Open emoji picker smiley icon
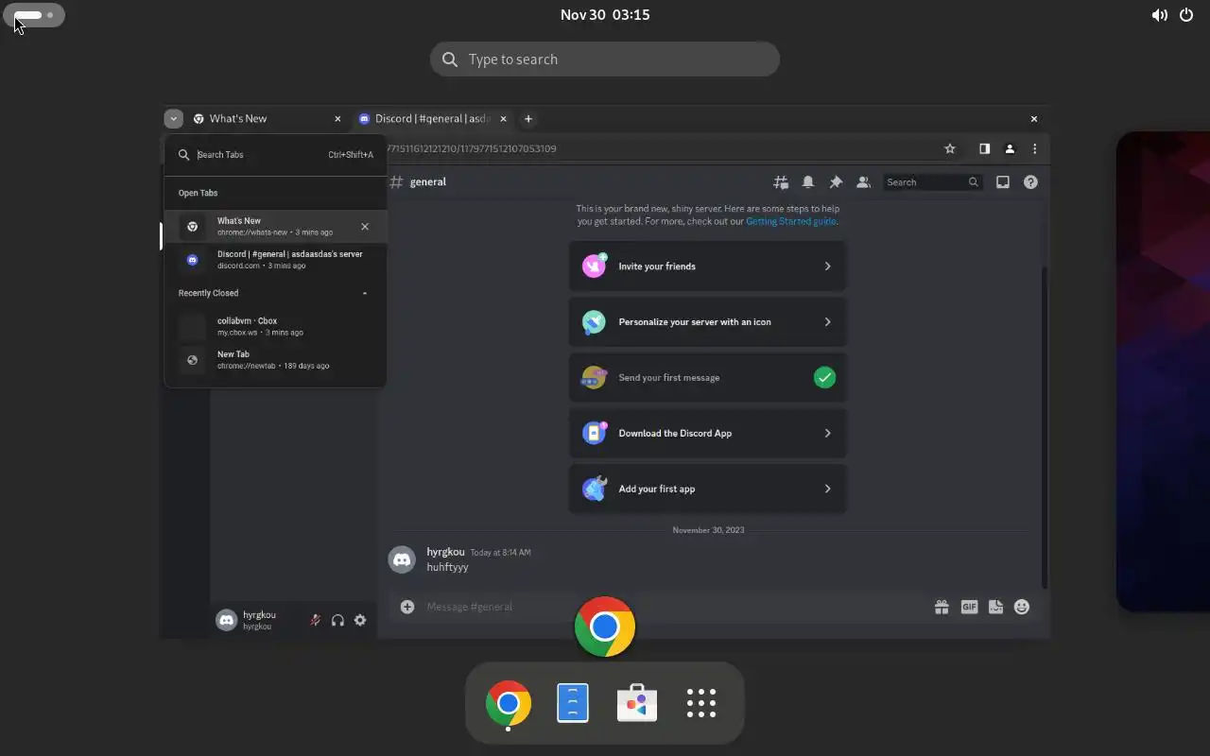 (1022, 608)
